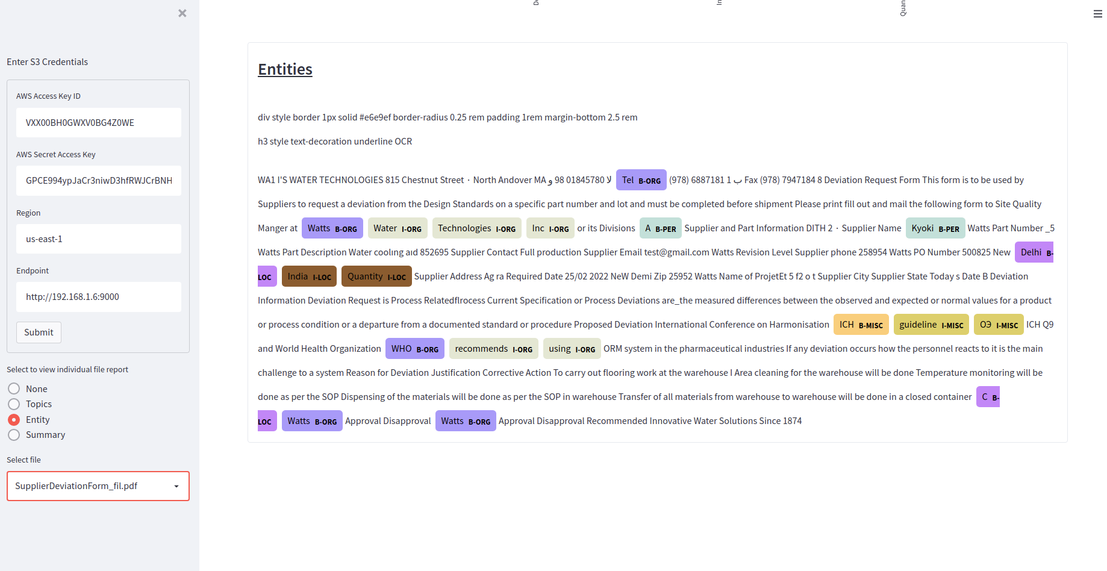Image resolution: width=1107 pixels, height=571 pixels.
Task: Click the Enter S3 Credentials label
Action: tap(48, 62)
